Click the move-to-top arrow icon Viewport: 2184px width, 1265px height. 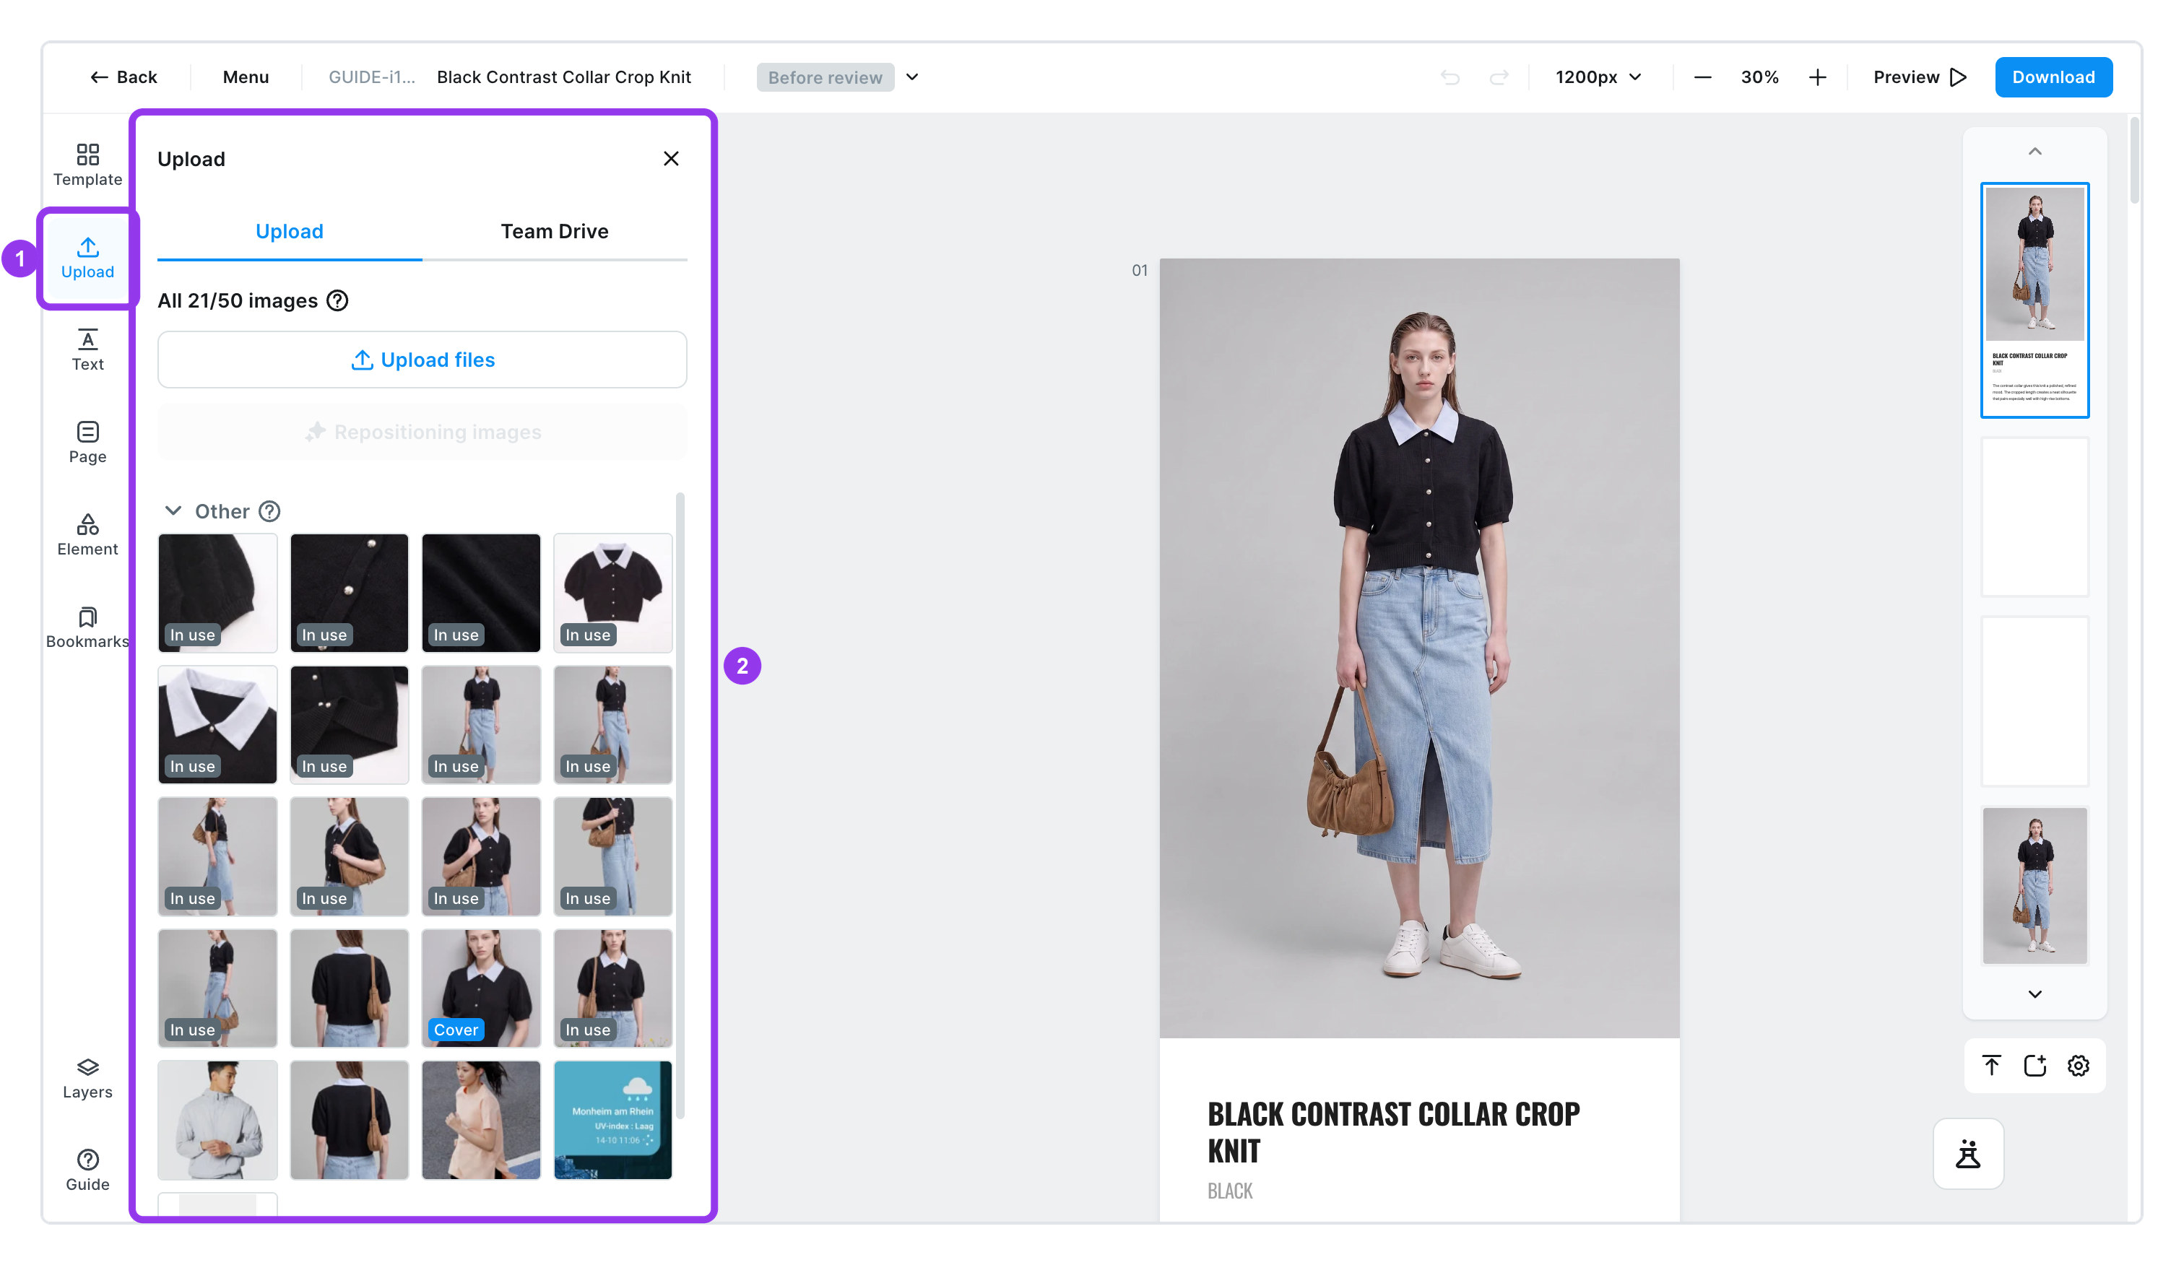tap(1992, 1065)
